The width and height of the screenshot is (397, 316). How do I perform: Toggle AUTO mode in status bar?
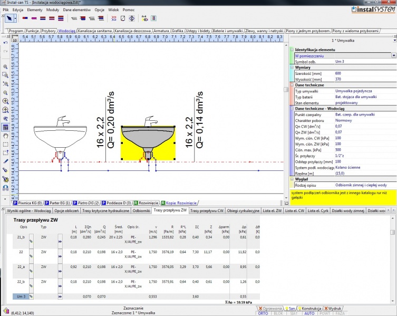(309, 313)
